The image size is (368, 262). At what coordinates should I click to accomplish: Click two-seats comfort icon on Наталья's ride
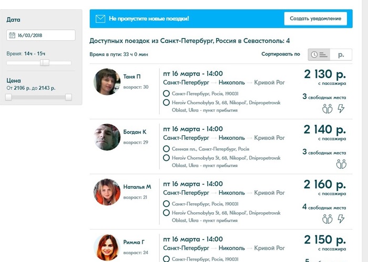(x=327, y=219)
